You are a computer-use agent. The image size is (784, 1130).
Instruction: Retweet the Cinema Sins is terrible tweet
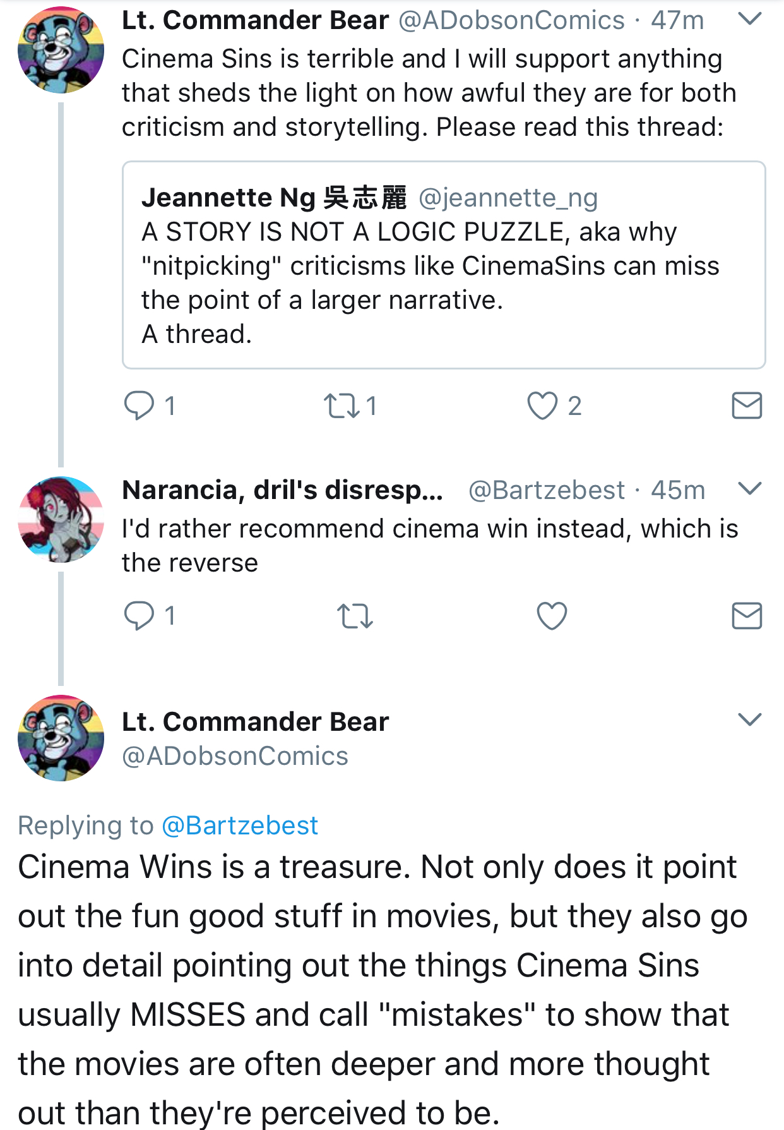coord(342,406)
